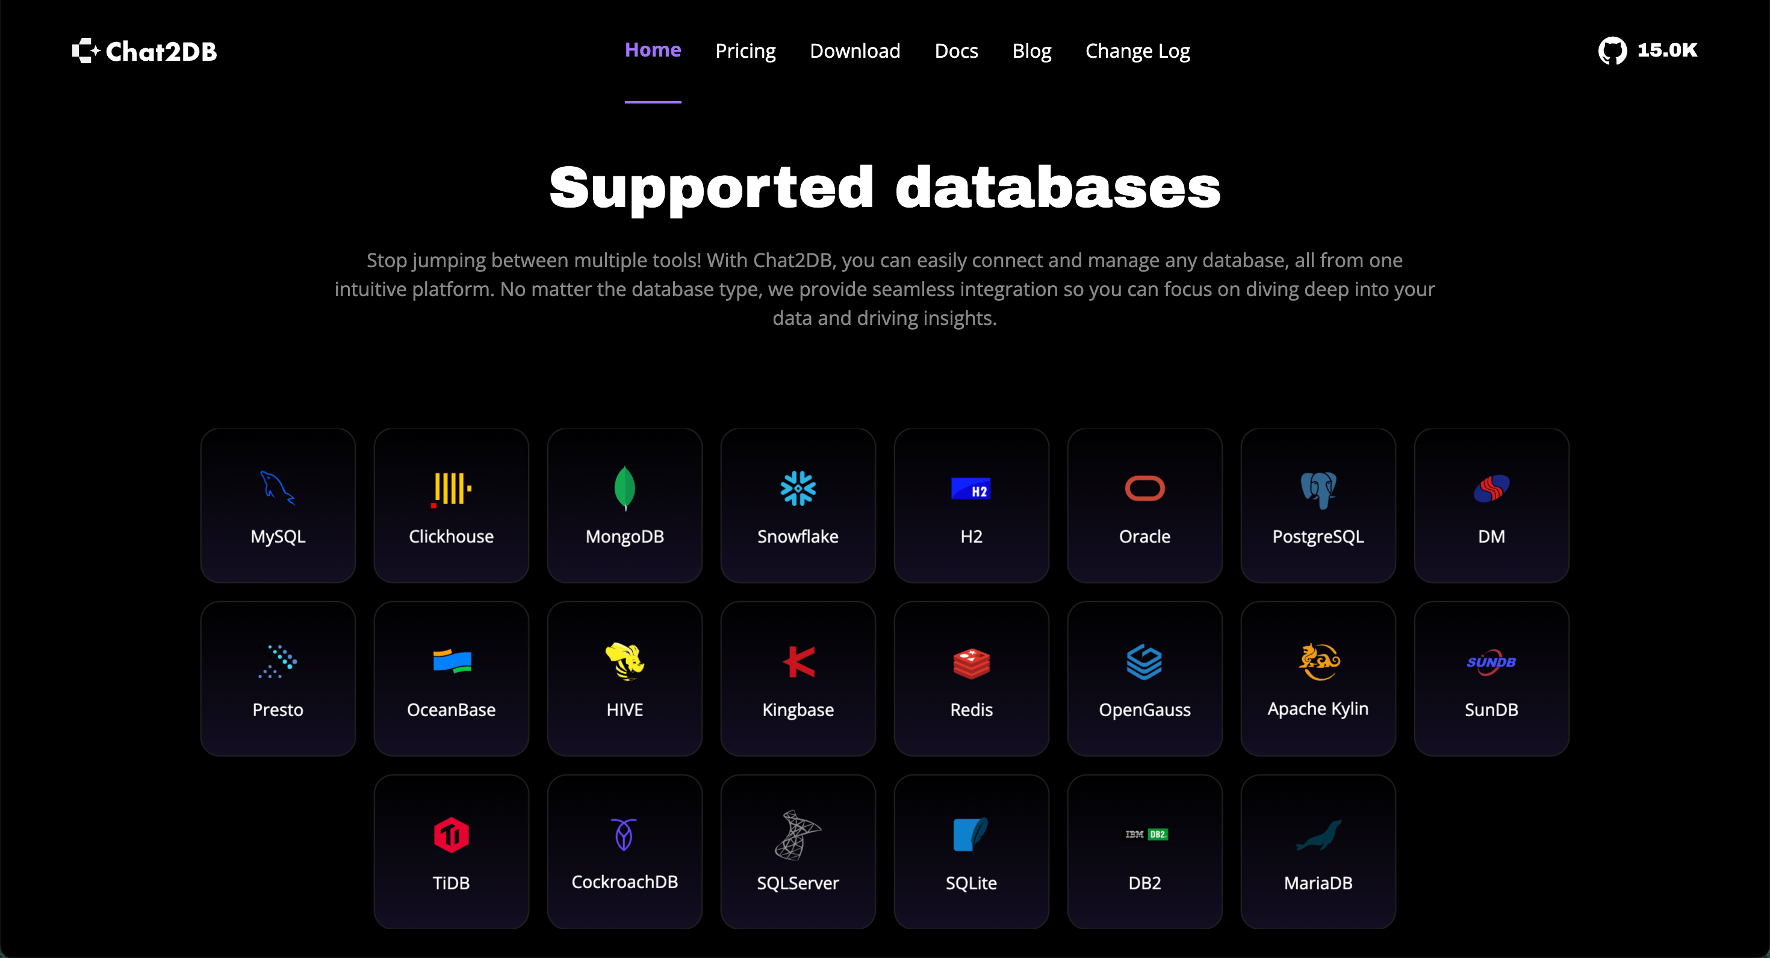
Task: Open the GitHub octocat icon
Action: pos(1612,51)
